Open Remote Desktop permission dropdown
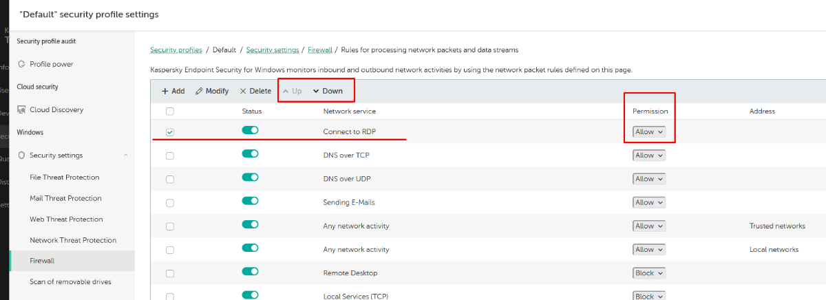Image resolution: width=826 pixels, height=300 pixels. [x=649, y=273]
